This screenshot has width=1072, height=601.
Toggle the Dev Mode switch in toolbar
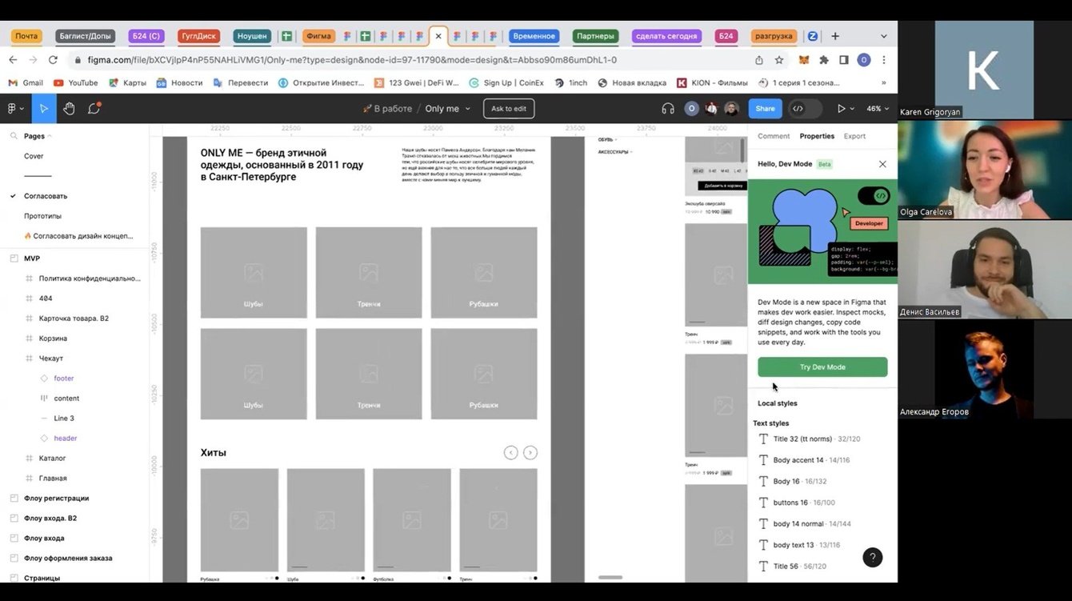[805, 109]
